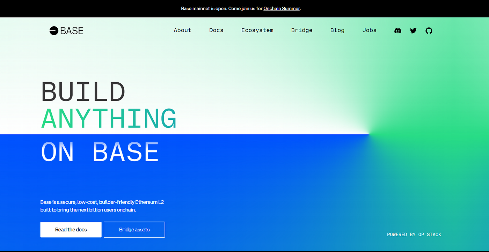
Task: Go to the About page
Action: pyautogui.click(x=183, y=30)
